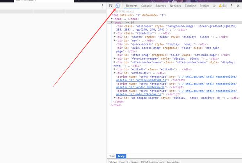Open the DevTools three-dot customize menu
This screenshot has height=163, width=242.
231,6
